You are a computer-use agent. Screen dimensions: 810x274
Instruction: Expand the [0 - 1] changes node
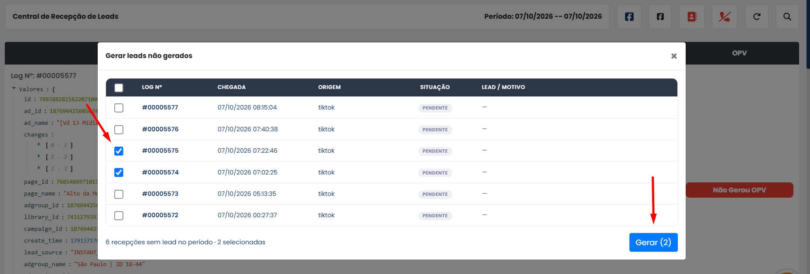click(39, 144)
